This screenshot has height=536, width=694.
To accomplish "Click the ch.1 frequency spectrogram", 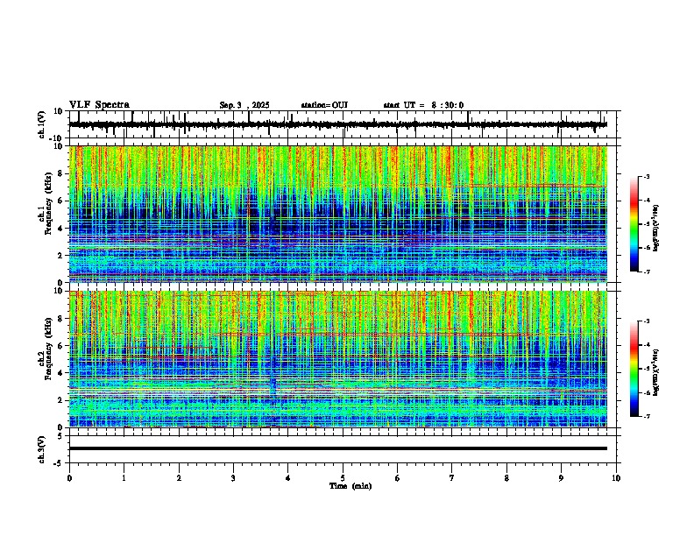I will [338, 214].
